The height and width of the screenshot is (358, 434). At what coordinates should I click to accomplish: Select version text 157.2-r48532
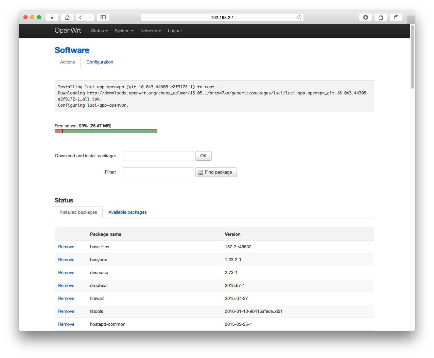click(238, 247)
